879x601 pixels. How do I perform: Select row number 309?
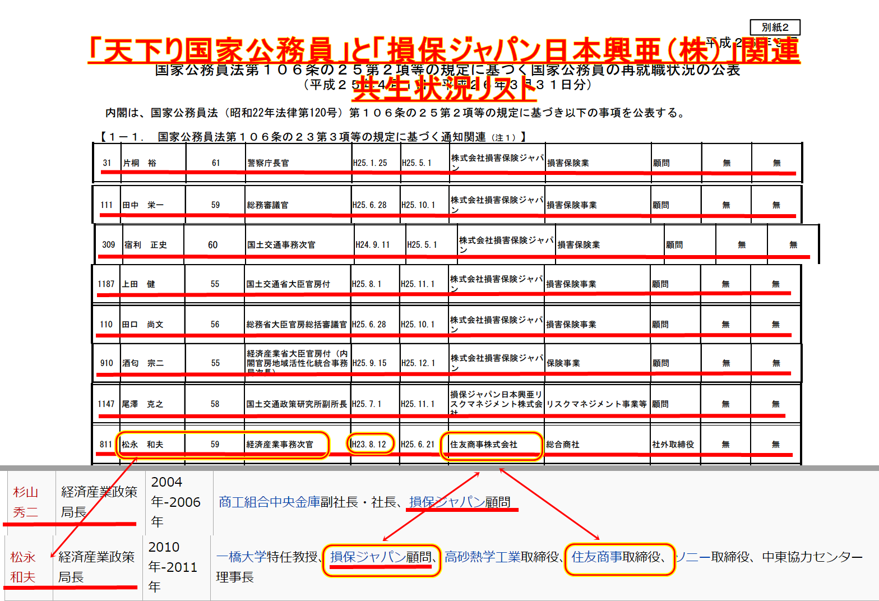point(109,245)
